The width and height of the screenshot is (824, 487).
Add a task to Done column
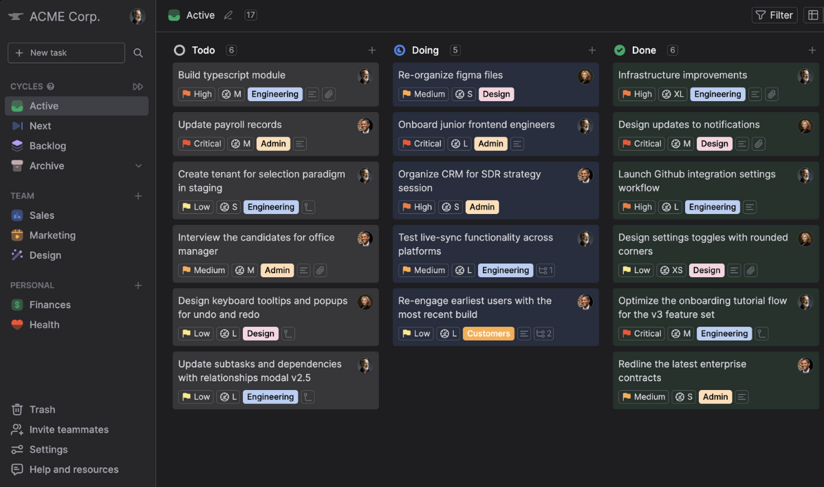812,50
